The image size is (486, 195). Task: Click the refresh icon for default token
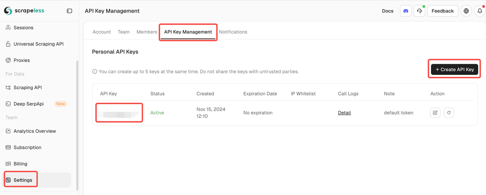tap(449, 113)
